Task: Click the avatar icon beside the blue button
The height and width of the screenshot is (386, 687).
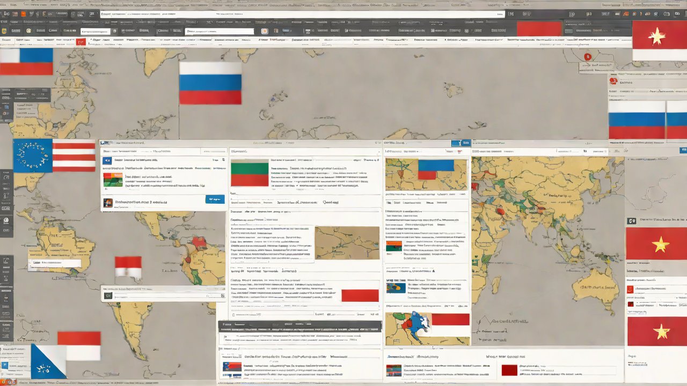Action: [x=108, y=203]
